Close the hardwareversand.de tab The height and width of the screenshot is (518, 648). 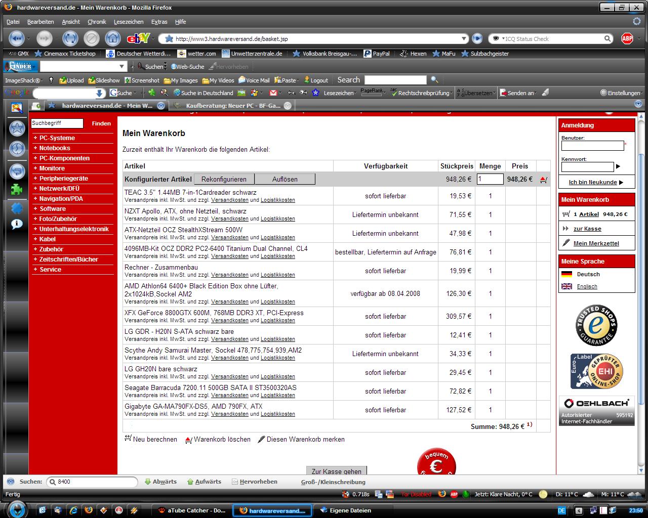point(161,106)
